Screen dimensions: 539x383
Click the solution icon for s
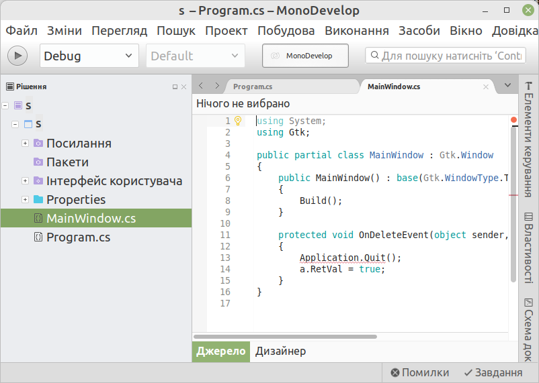click(18, 105)
